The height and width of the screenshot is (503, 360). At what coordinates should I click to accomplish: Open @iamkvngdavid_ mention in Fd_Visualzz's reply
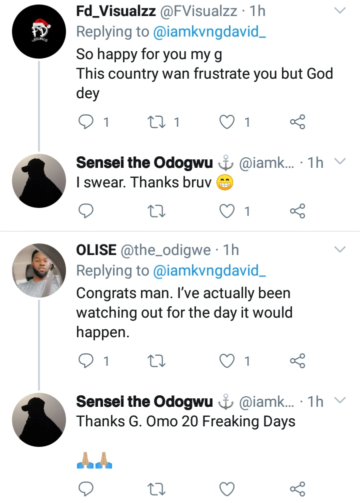pos(209,32)
